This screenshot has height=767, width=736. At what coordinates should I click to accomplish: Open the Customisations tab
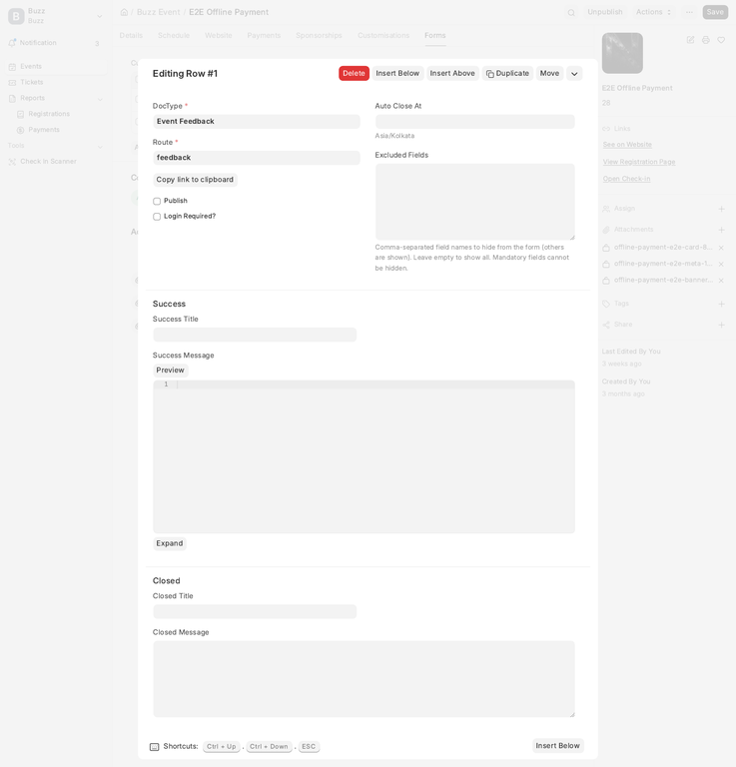[x=383, y=35]
